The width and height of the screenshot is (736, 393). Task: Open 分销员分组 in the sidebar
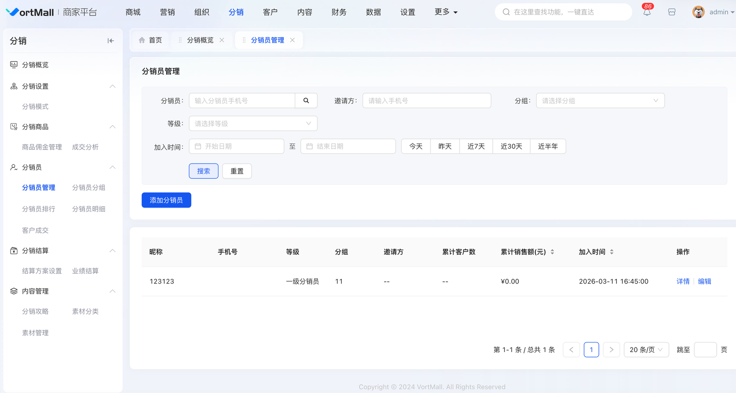(89, 188)
